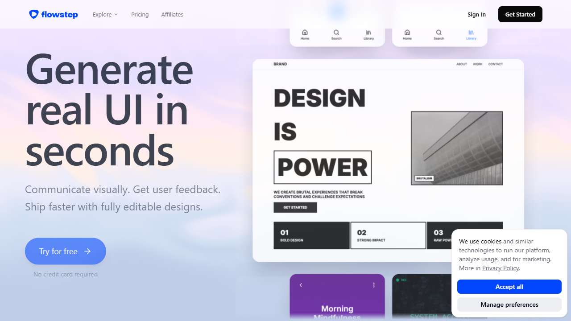Click the 01 BOLD DESIGN tile
The height and width of the screenshot is (321, 571).
click(x=311, y=235)
